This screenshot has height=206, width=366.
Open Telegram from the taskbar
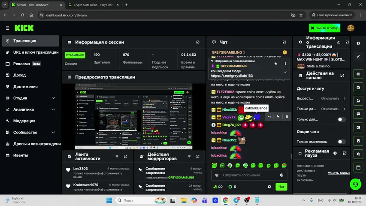click(236, 200)
